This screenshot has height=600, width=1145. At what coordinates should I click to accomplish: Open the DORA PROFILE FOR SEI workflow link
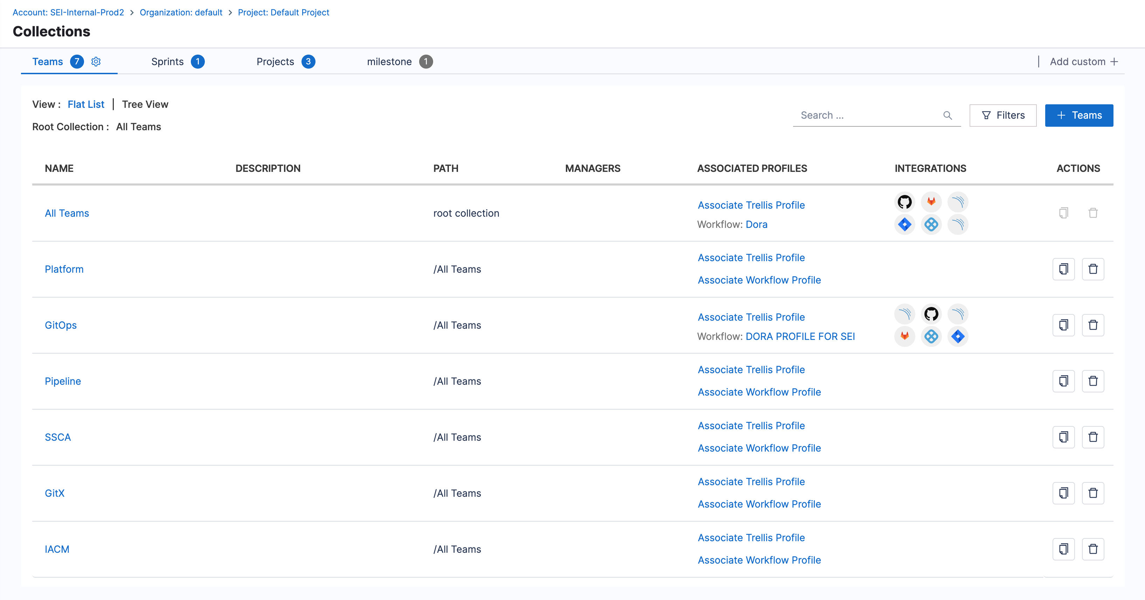(x=800, y=336)
